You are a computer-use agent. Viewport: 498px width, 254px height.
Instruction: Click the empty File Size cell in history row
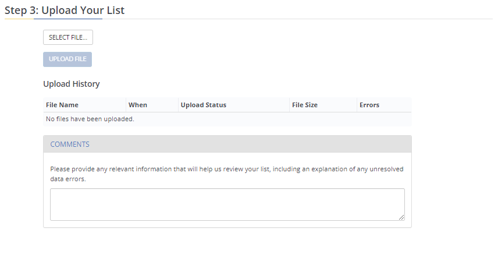[323, 119]
